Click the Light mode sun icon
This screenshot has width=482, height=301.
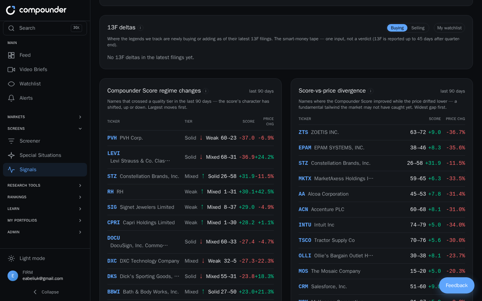tap(11, 258)
